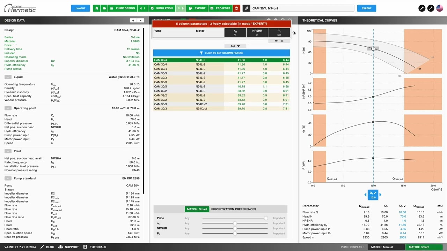Select the P1 kW column parameter header
The width and height of the screenshot is (447, 251).
coord(279,32)
